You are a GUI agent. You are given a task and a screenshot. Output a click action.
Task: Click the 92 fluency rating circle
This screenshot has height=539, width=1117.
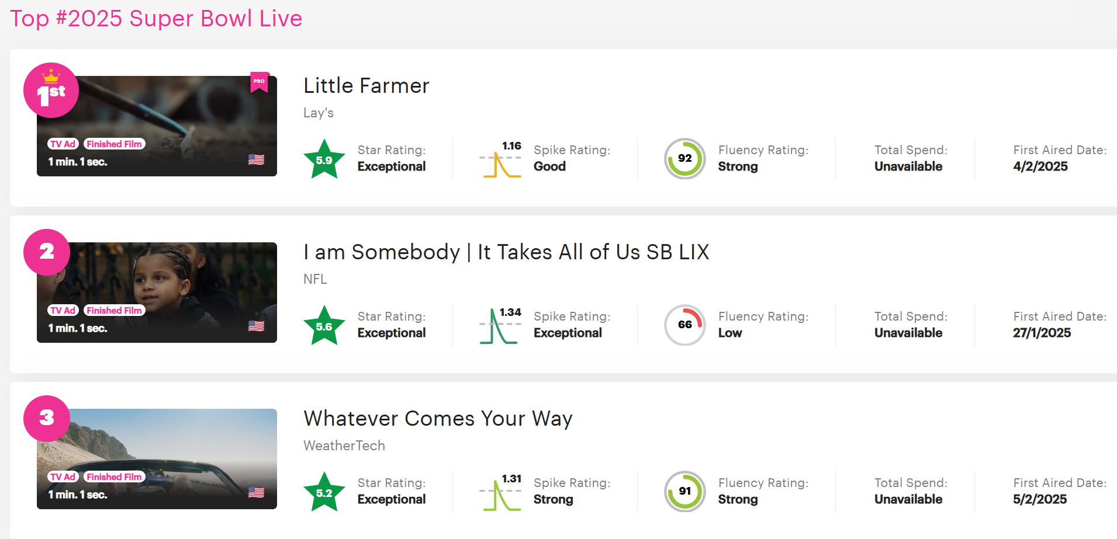685,158
